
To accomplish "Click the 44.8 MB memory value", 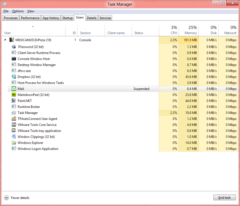I will (191, 101).
